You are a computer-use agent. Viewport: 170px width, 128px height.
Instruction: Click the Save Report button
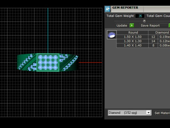pos(154,26)
